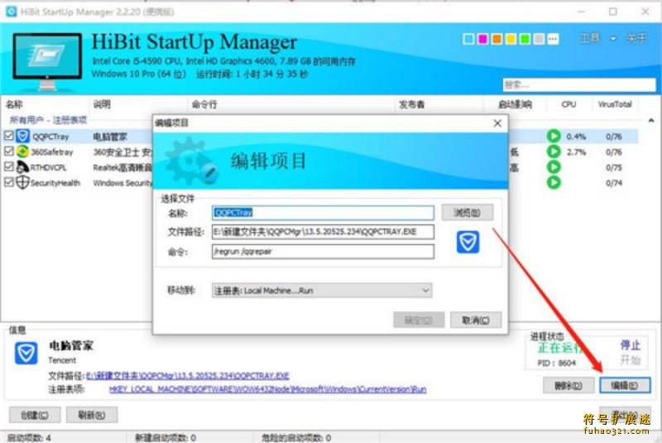This screenshot has height=443, width=662.
Task: Toggle the 360Safetray startup checkbox
Action: [x=9, y=152]
